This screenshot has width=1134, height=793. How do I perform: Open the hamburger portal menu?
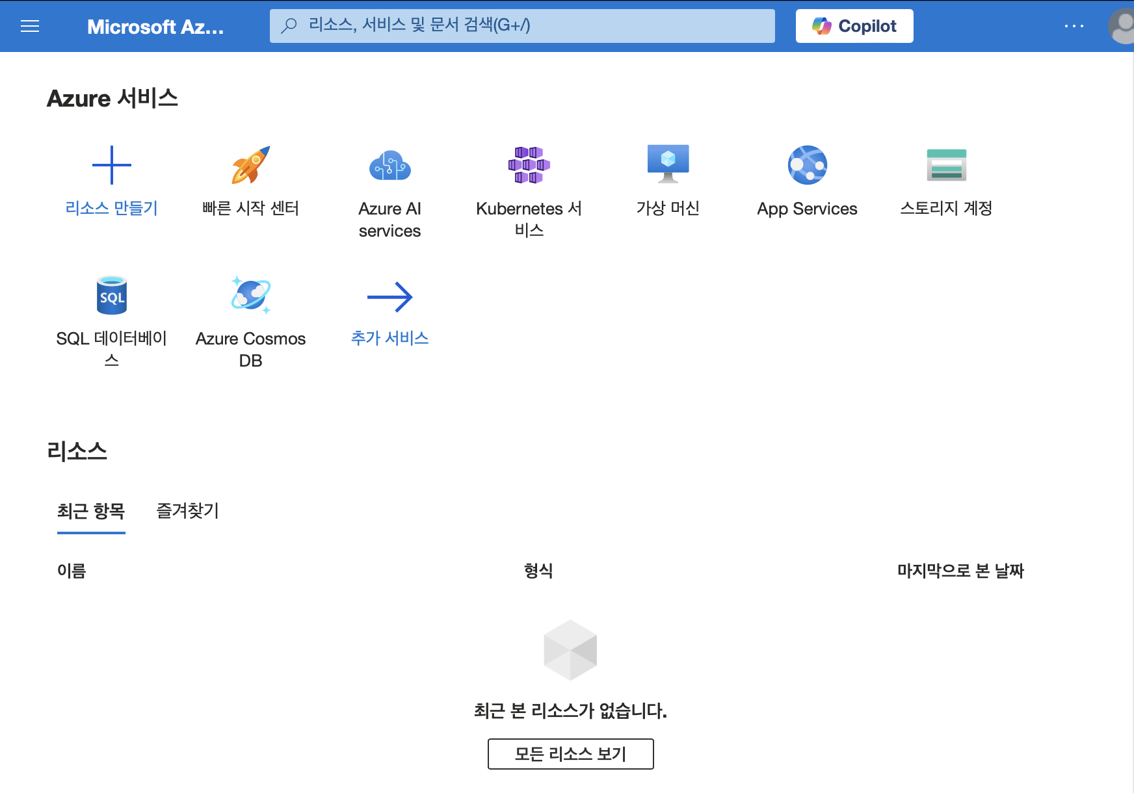coord(30,26)
